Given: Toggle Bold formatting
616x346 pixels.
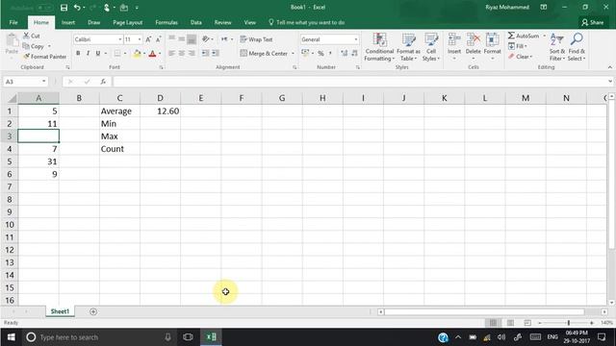Looking at the screenshot, I should pyautogui.click(x=78, y=53).
